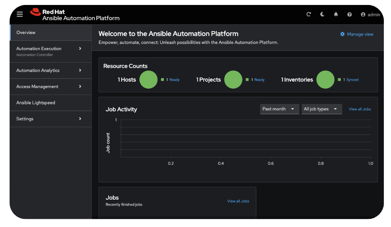Open the admin user menu

370,15
